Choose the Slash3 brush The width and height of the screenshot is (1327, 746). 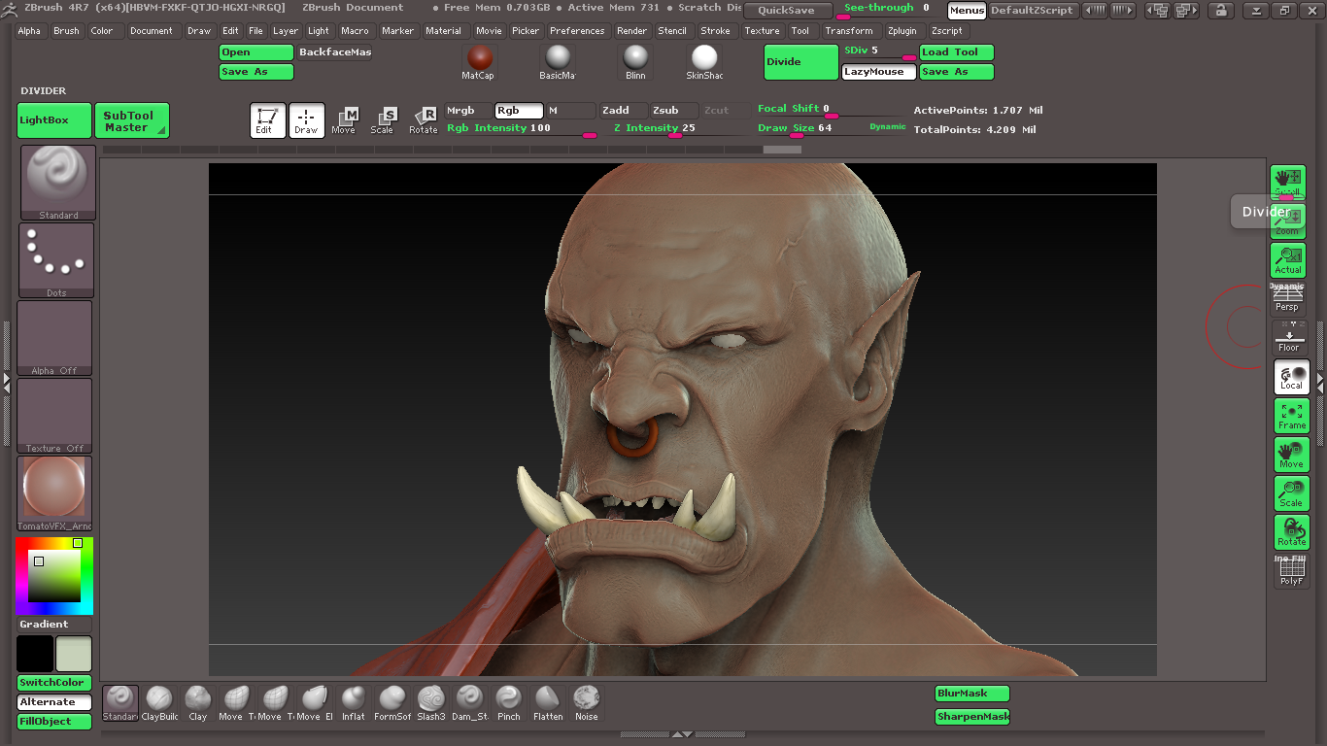[431, 703]
